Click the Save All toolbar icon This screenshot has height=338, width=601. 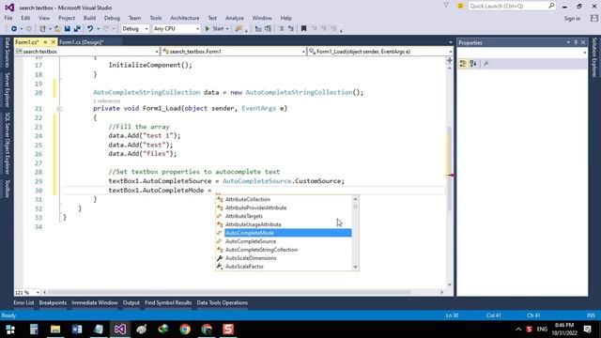[x=77, y=29]
